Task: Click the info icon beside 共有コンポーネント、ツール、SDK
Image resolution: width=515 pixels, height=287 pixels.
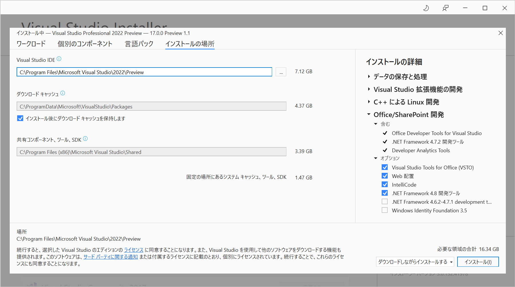Action: coord(85,139)
